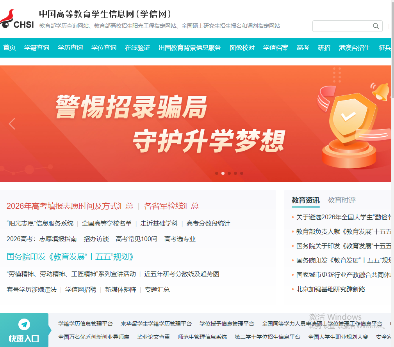Viewport: 394px width, 347px height.
Task: Open 高考分数段统计 link
Action: [x=208, y=223]
